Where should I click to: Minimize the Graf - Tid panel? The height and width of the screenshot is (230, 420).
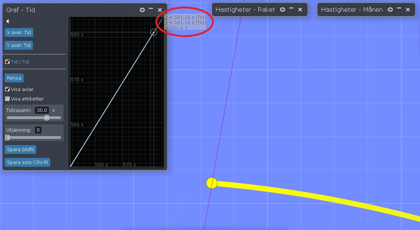[x=151, y=9]
